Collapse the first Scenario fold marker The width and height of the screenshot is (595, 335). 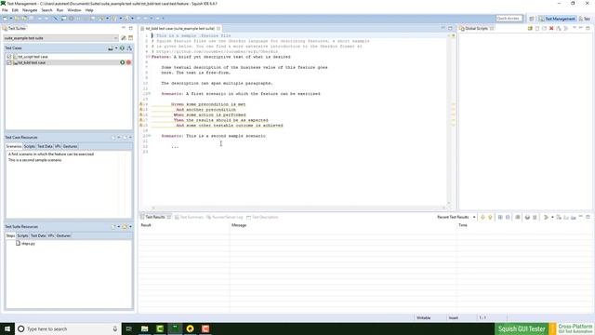149,93
